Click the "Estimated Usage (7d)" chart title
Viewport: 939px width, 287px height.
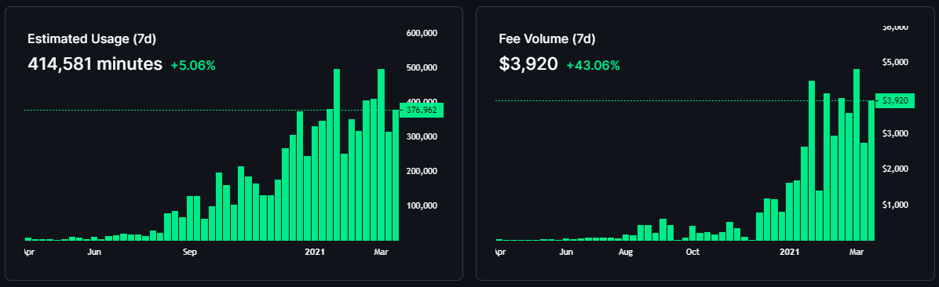click(92, 39)
